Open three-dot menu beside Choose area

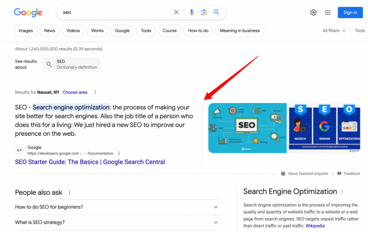click(95, 92)
